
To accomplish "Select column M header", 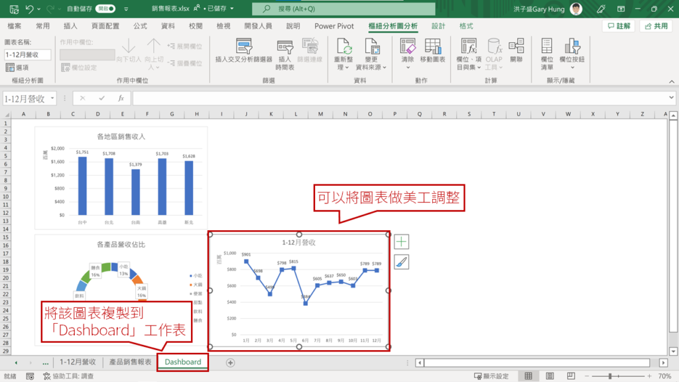I will (x=320, y=114).
